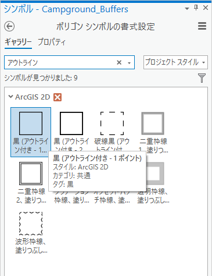Image resolution: width=212 pixels, height=276 pixels.
Task: Pick the 二重枠線 2 double outline symbol
Action: pyautogui.click(x=31, y=182)
